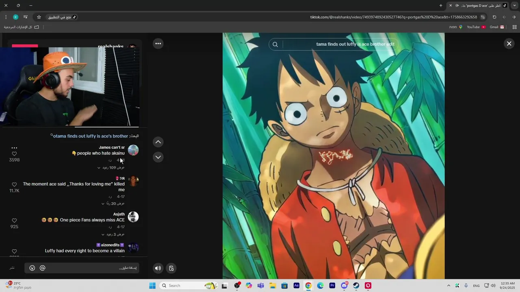520x292 pixels.
Task: Close the TikTok video viewer with X
Action: (x=509, y=43)
